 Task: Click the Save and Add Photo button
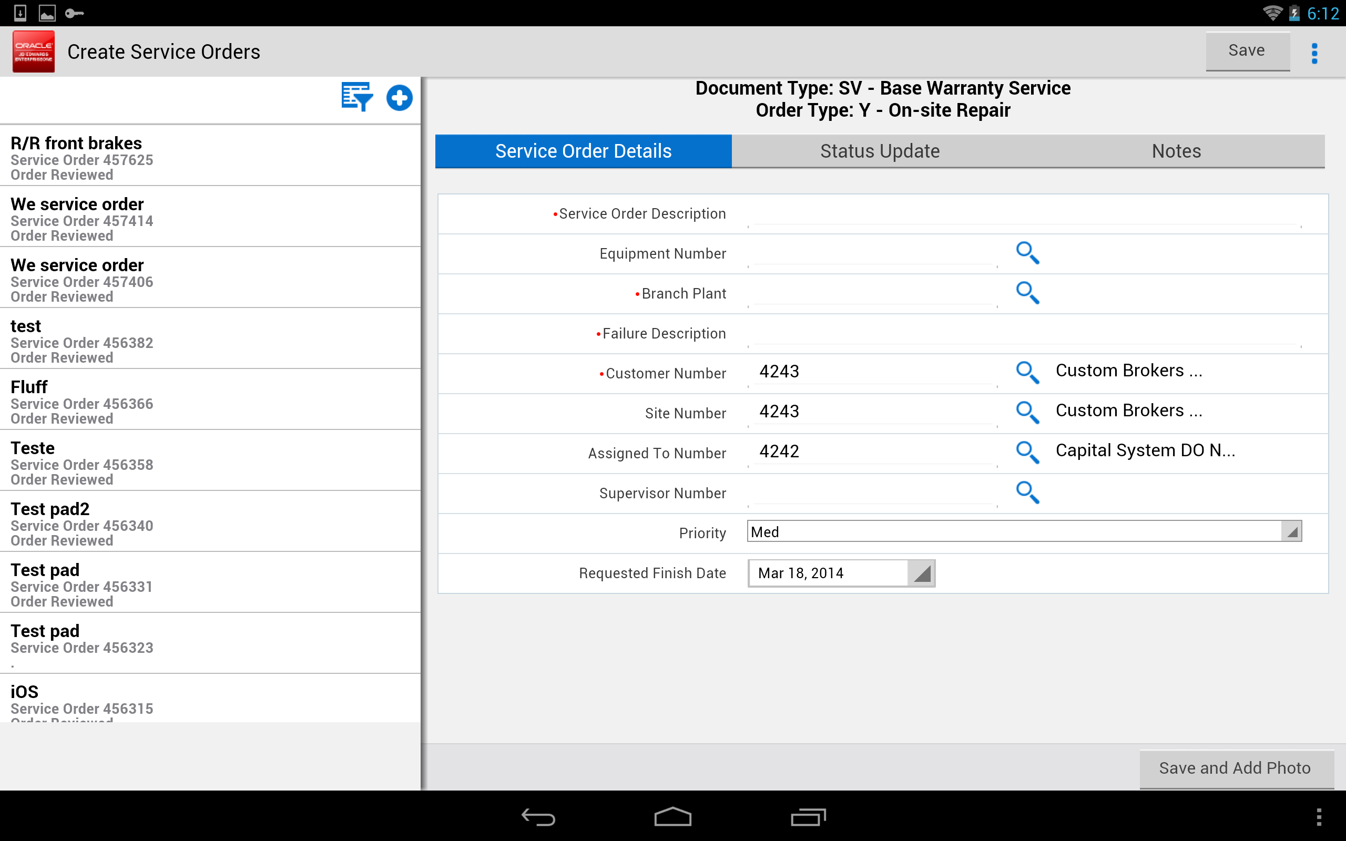click(1236, 768)
